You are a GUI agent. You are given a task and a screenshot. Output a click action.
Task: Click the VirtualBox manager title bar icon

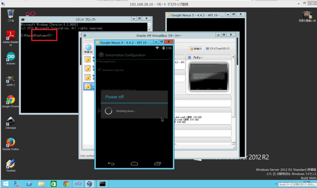coord(85,36)
